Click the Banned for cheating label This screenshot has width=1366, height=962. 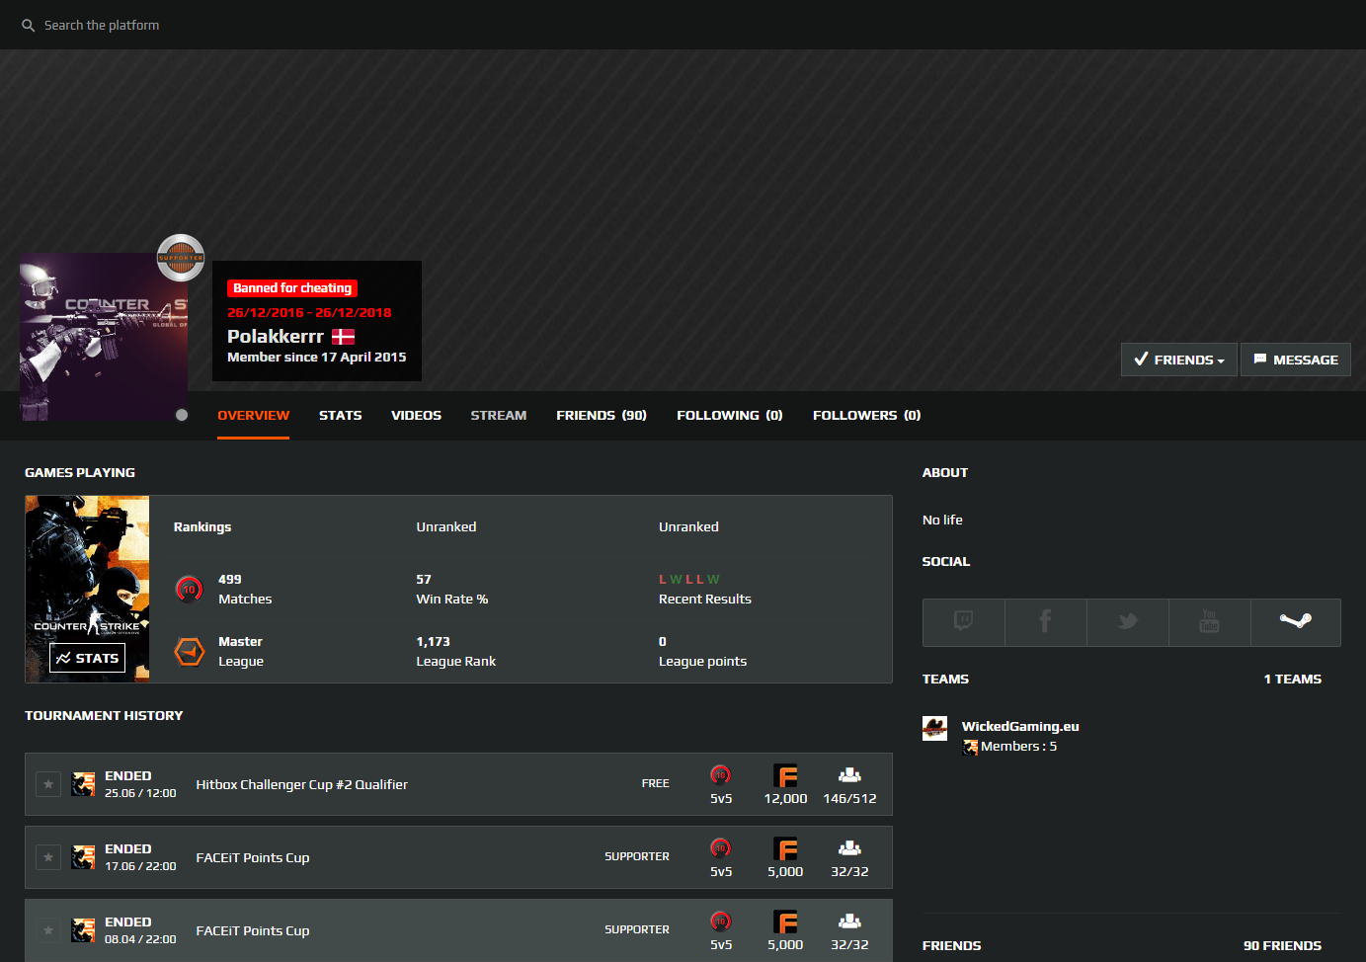[x=292, y=288]
